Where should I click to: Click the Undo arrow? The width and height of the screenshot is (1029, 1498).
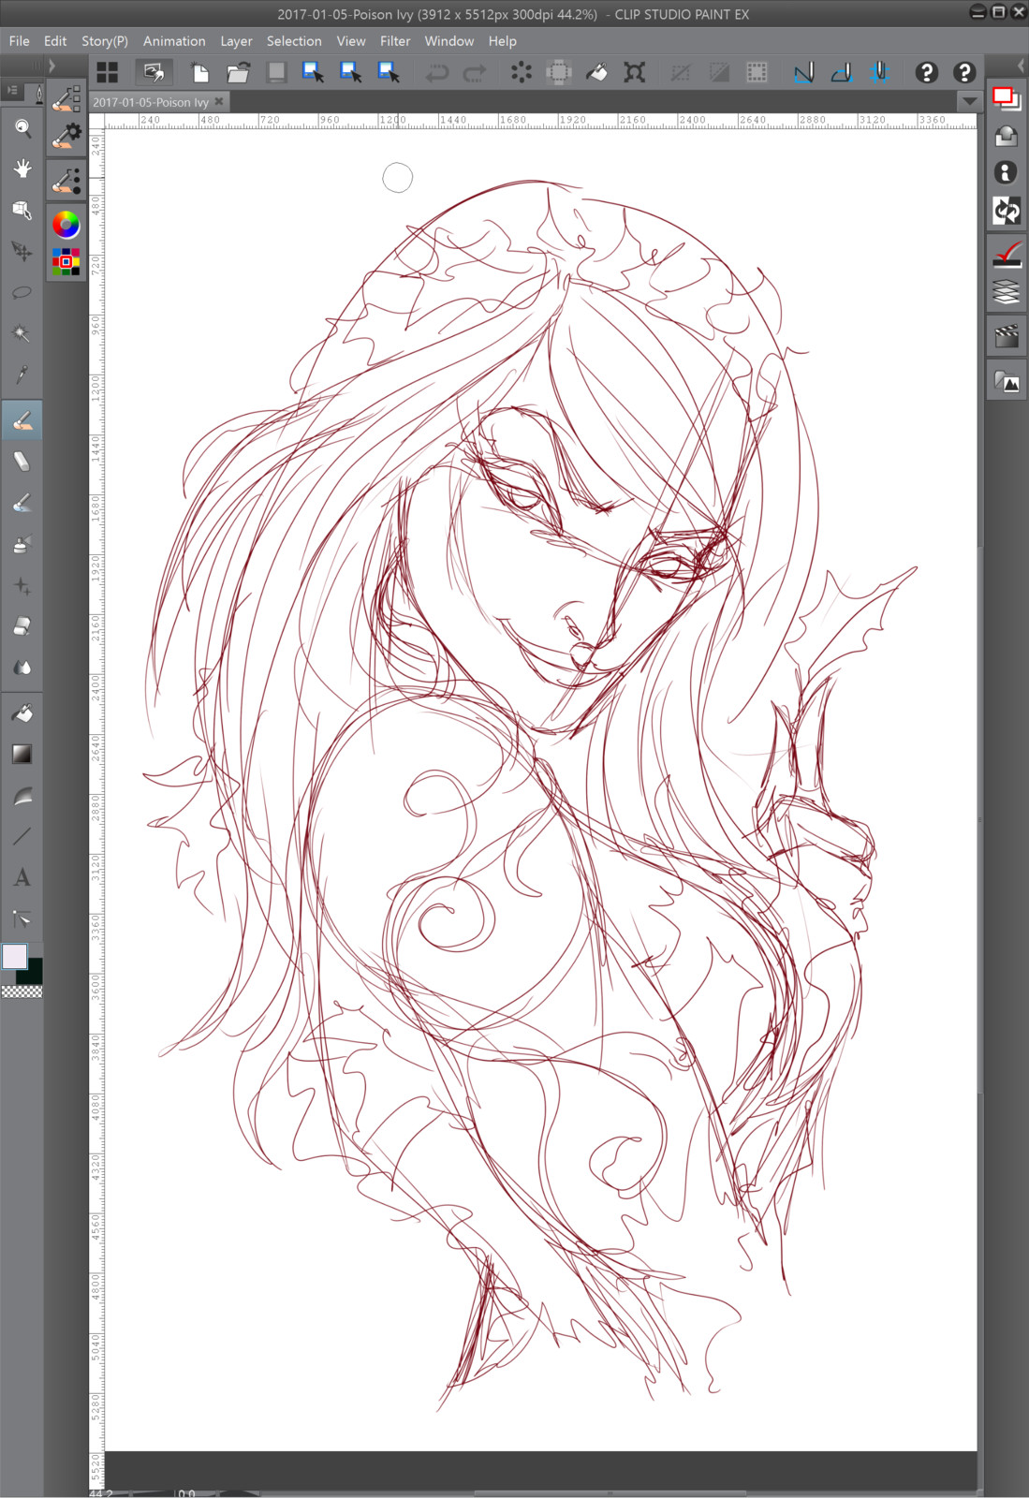pos(437,72)
